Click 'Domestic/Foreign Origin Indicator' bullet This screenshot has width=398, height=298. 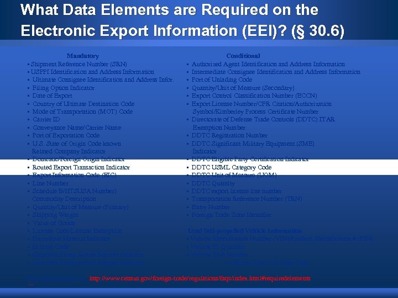[78, 159]
